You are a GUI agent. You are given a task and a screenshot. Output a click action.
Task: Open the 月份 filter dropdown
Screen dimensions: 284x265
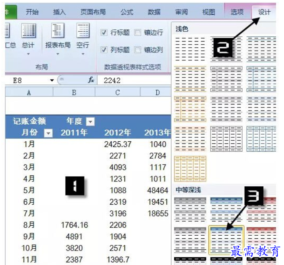48,133
